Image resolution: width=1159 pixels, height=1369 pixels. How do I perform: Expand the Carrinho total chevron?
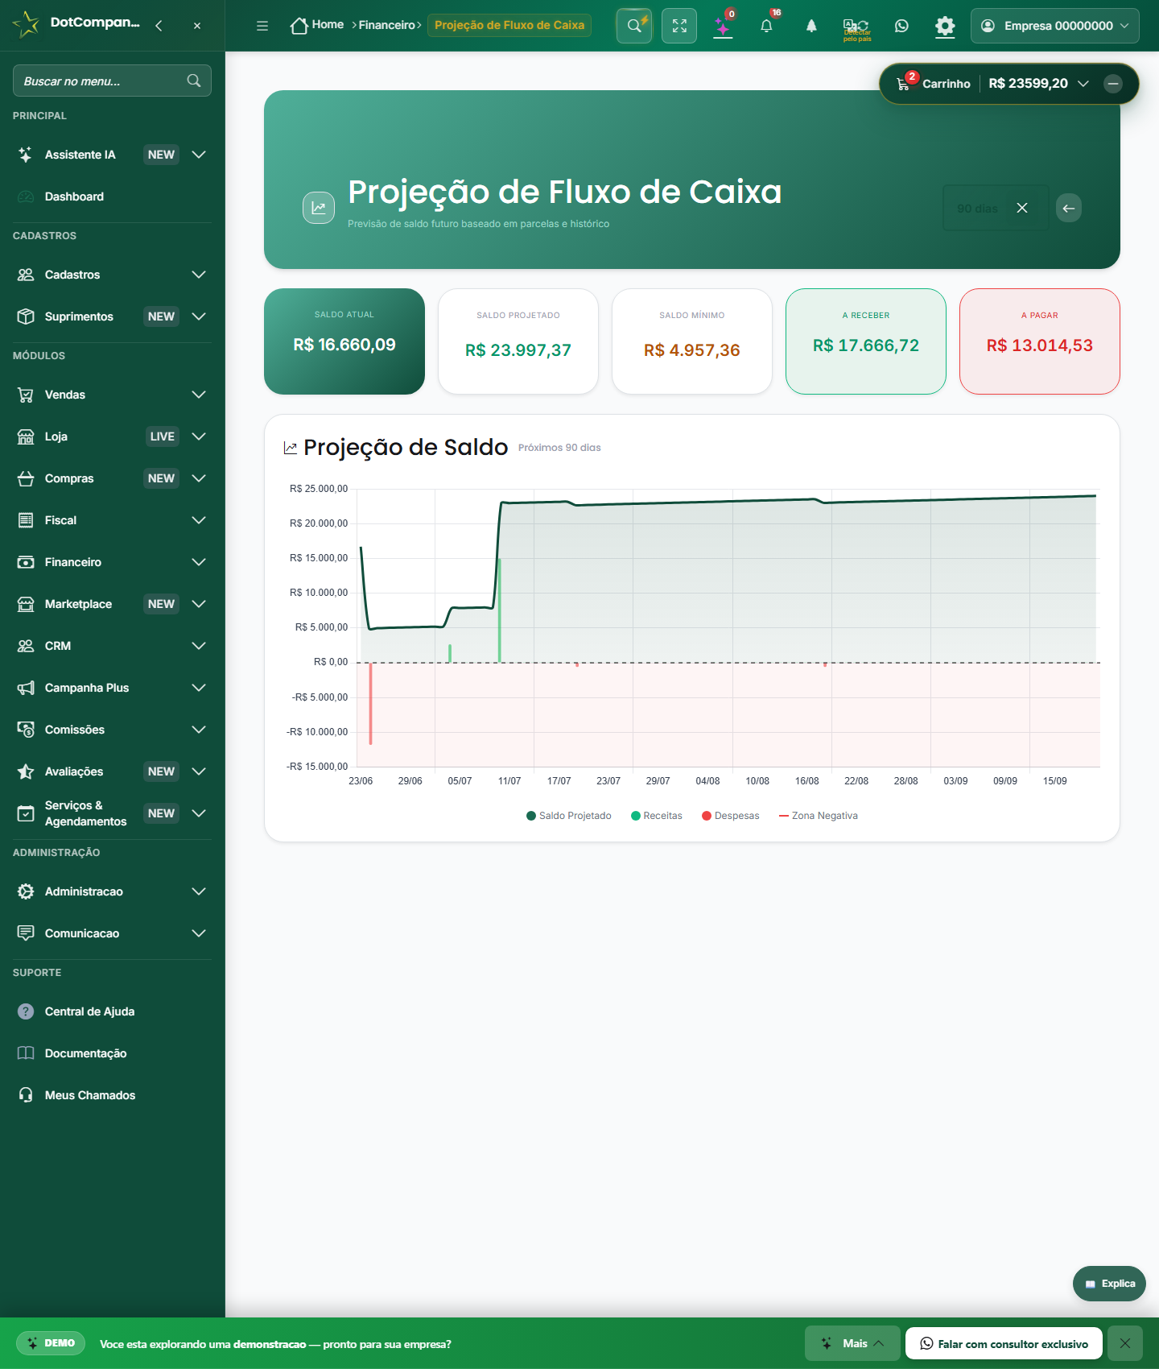[x=1083, y=84]
